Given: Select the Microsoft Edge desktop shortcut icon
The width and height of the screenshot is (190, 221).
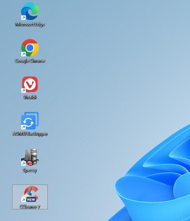Looking at the screenshot, I should tap(30, 11).
